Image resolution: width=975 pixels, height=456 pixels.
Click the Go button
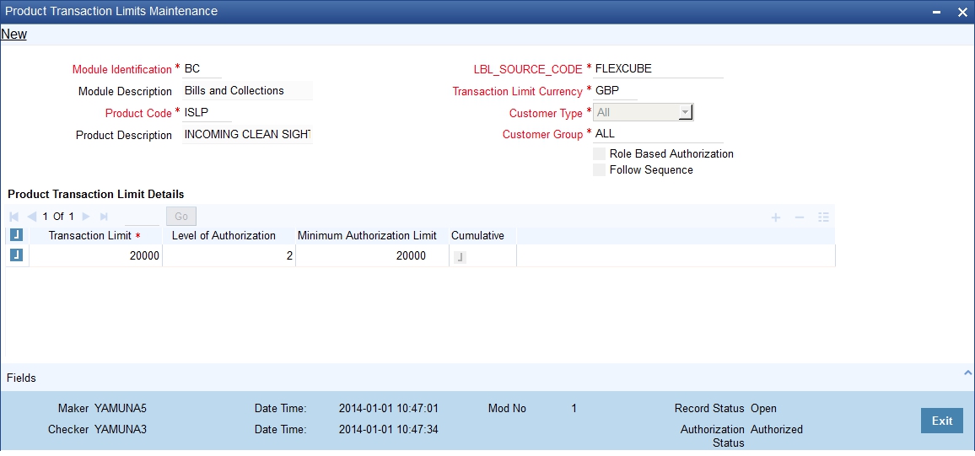pos(181,216)
